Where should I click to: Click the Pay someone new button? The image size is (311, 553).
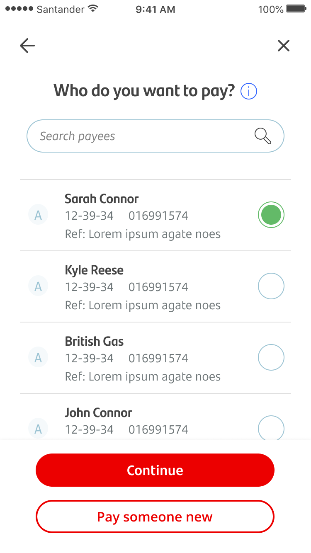tap(155, 517)
